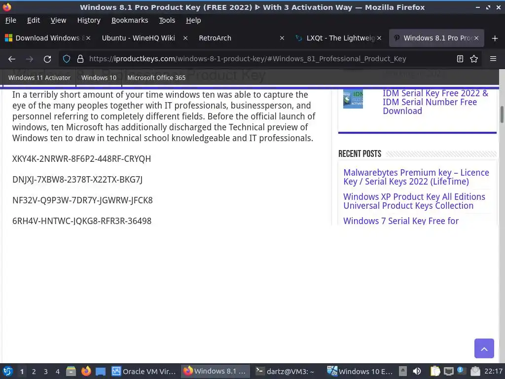Open the View menu
The image size is (505, 379).
(x=58, y=20)
